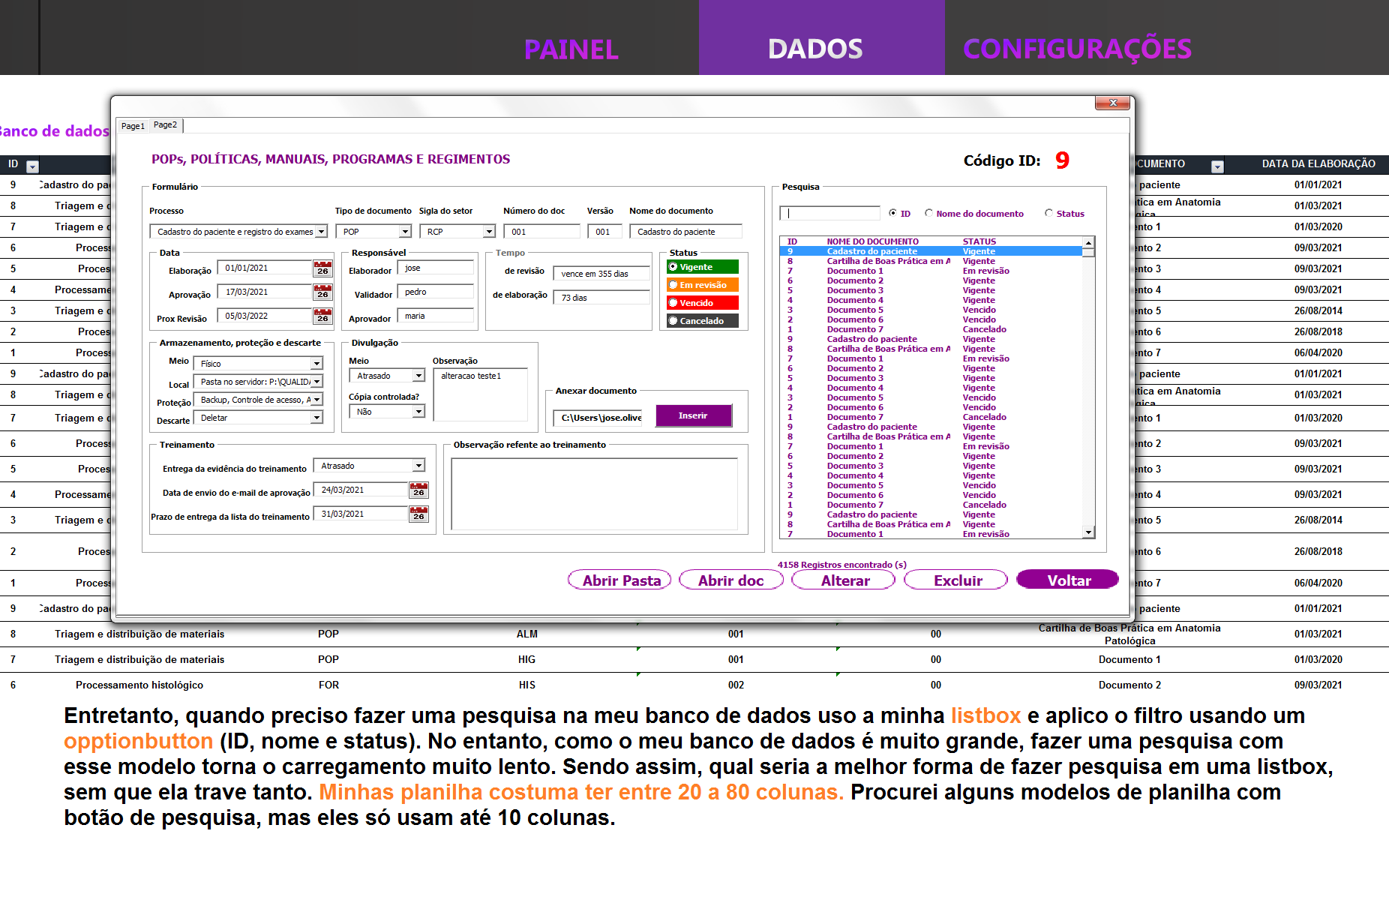Viewport: 1389px width, 909px height.
Task: Open the CONFIGURAÇÕES section
Action: (x=1077, y=49)
